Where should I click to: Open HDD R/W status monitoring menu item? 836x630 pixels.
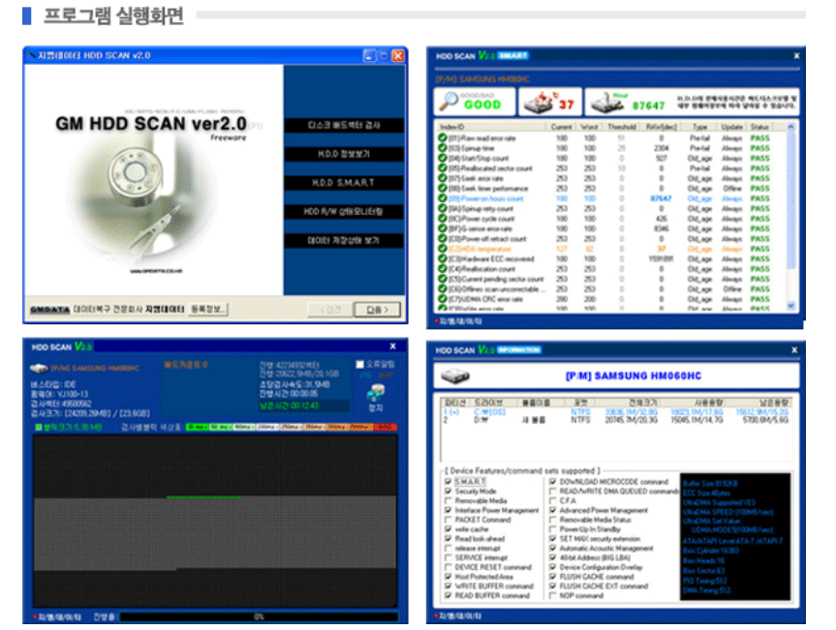pos(344,211)
